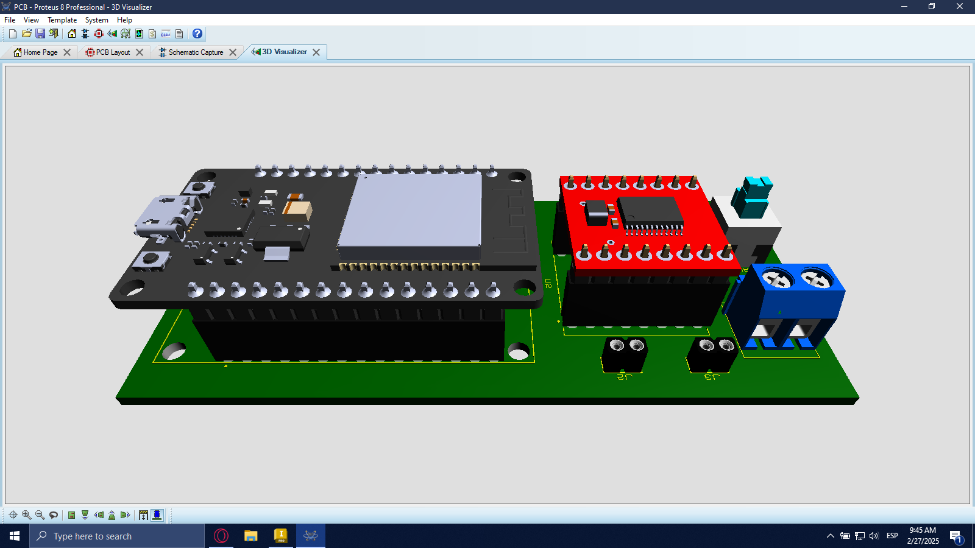Switch to right view of the board
Image resolution: width=975 pixels, height=548 pixels.
[126, 515]
